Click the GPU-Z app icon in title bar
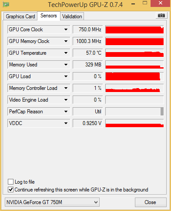Screen dimensions: 171x211 [x=6, y=4]
